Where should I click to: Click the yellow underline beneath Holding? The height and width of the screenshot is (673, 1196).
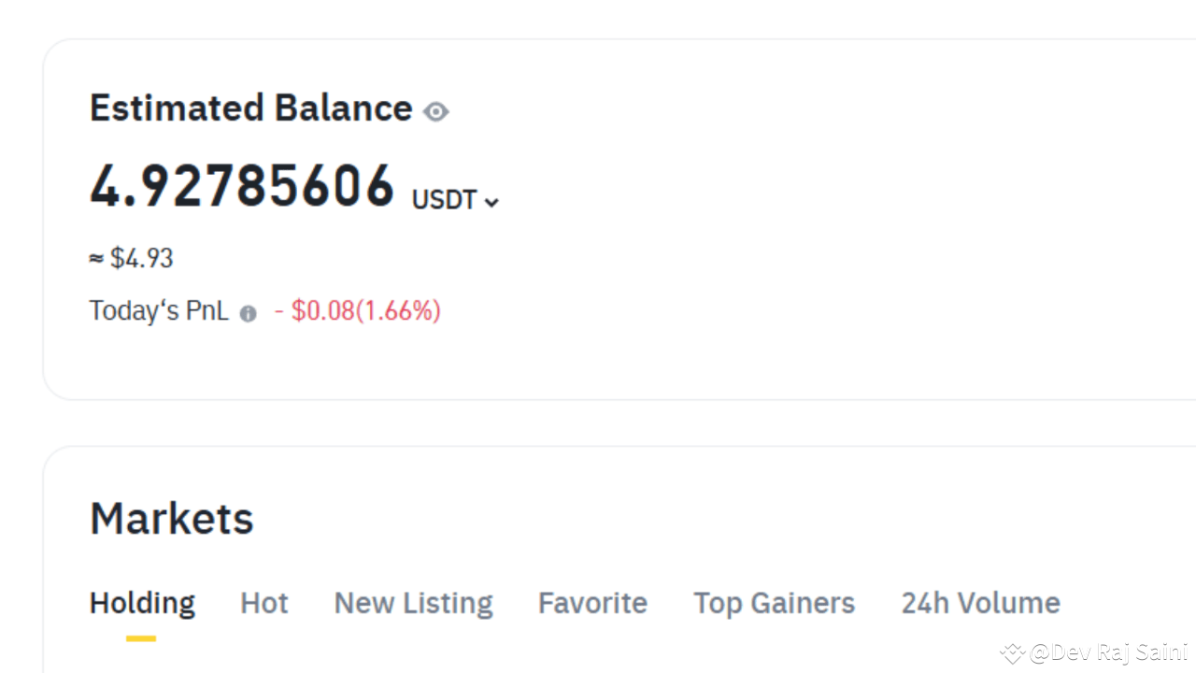click(x=141, y=638)
